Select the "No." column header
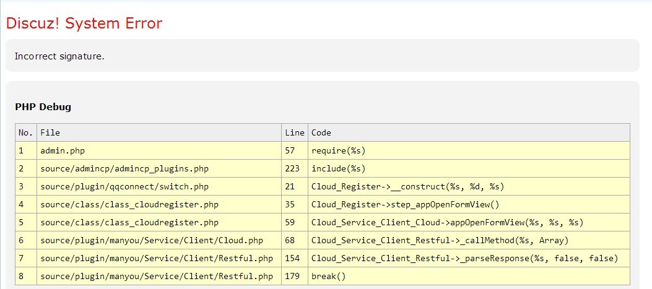Viewport: 652px width, 289px height. coord(25,132)
